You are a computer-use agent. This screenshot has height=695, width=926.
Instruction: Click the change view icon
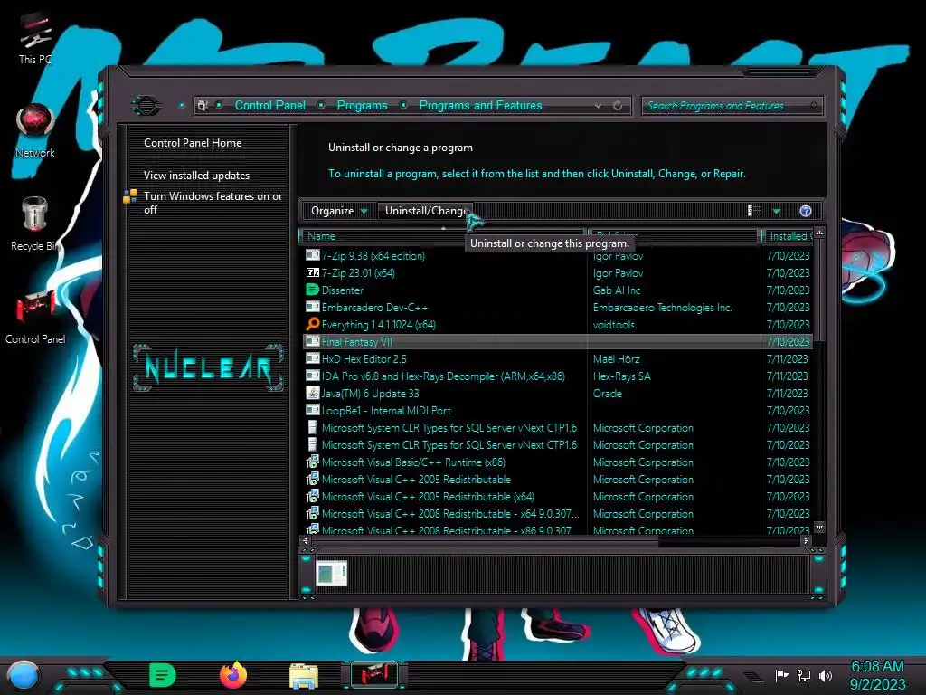pos(754,211)
